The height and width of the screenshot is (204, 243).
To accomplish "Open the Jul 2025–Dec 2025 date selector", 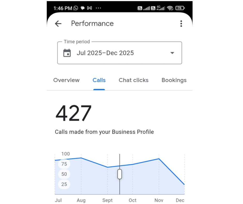I will point(105,53).
